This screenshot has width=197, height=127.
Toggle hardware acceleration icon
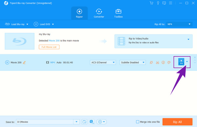(x=92, y=122)
